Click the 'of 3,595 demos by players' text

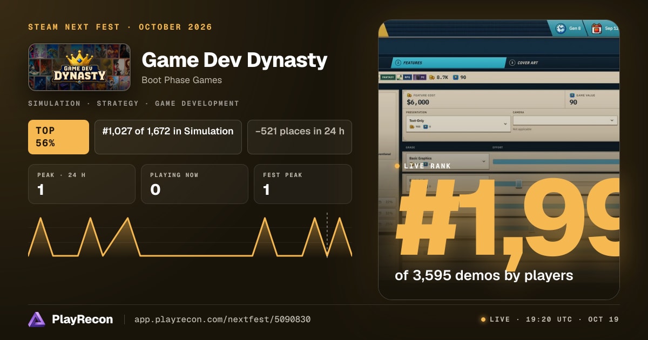pos(484,275)
